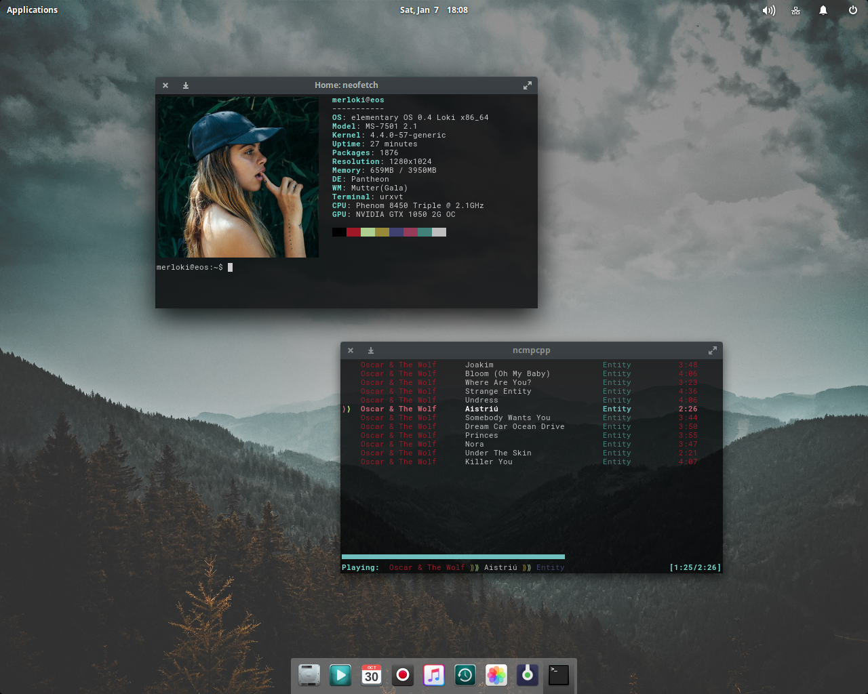This screenshot has width=868, height=694.
Task: Open the Time Machine backup dock icon
Action: 465,675
